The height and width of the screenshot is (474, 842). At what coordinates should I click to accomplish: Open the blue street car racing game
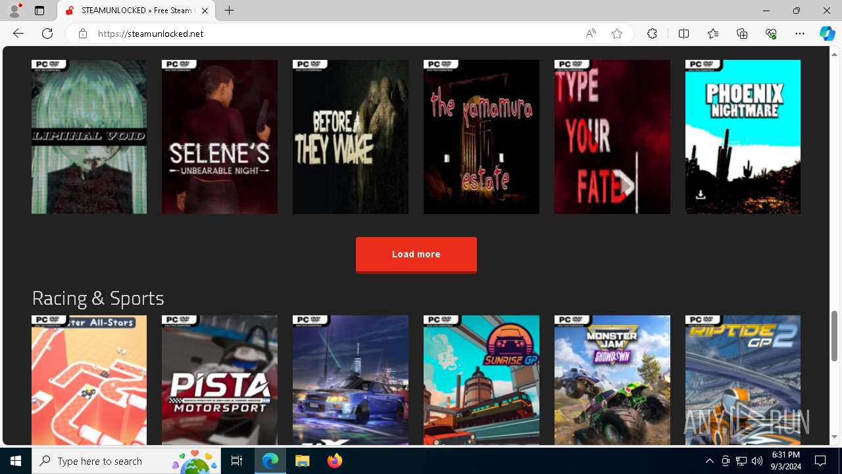351,380
